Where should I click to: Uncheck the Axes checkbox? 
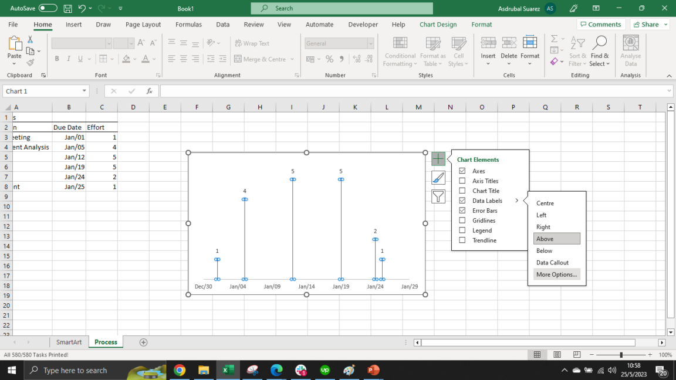[461, 171]
